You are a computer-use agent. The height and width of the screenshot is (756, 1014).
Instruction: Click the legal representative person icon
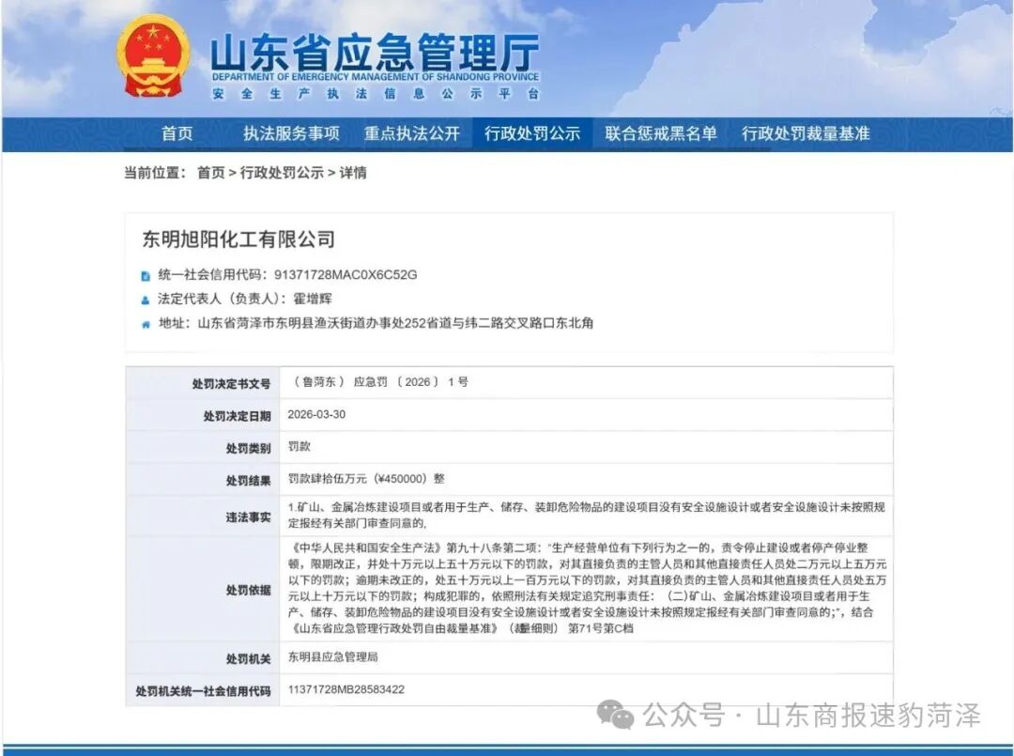click(x=146, y=301)
